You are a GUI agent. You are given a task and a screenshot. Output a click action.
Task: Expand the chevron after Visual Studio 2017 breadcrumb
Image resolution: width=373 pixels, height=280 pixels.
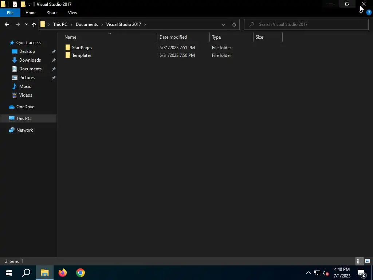[145, 24]
